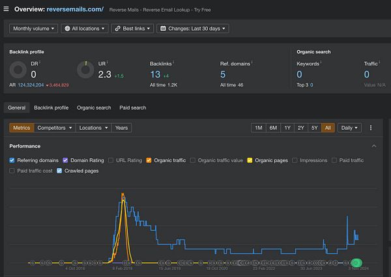The image size is (391, 277).
Task: Open the Monthly volume dropdown
Action: tap(34, 29)
